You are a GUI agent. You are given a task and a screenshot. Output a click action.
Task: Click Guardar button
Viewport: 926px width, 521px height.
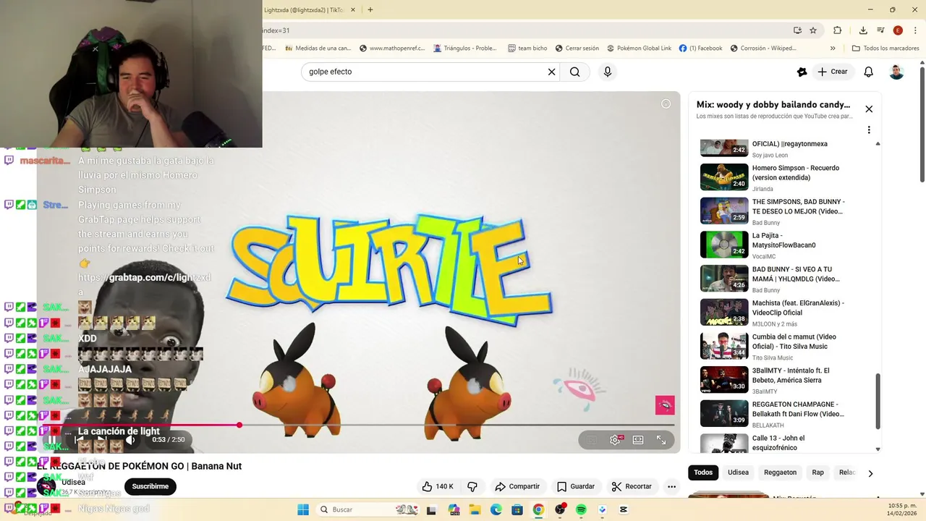click(x=576, y=486)
